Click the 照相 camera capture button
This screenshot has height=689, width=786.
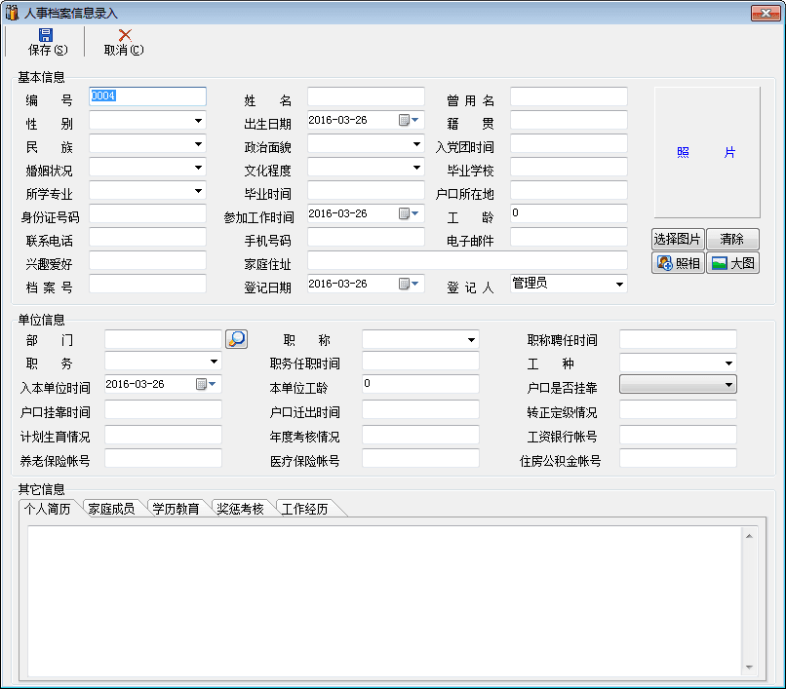pos(678,263)
